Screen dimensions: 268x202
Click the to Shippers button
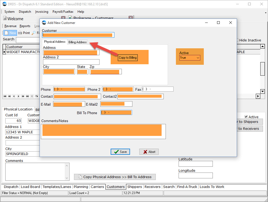click(249, 122)
